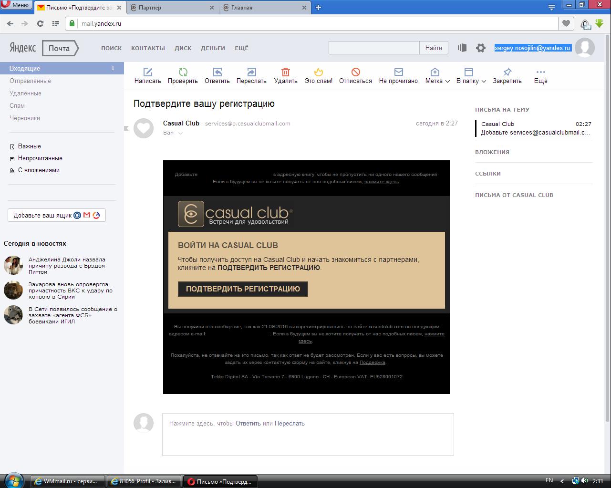Click the ПОДТВЕРДИТЬ РЕГИСТРАЦИЮ button

pos(243,289)
